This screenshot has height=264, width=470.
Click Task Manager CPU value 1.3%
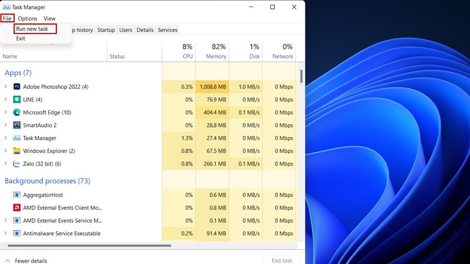187,138
